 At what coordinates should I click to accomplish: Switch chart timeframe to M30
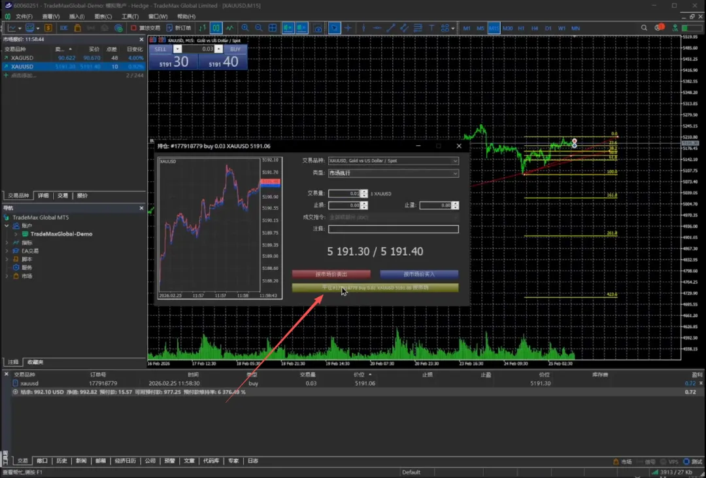(507, 28)
